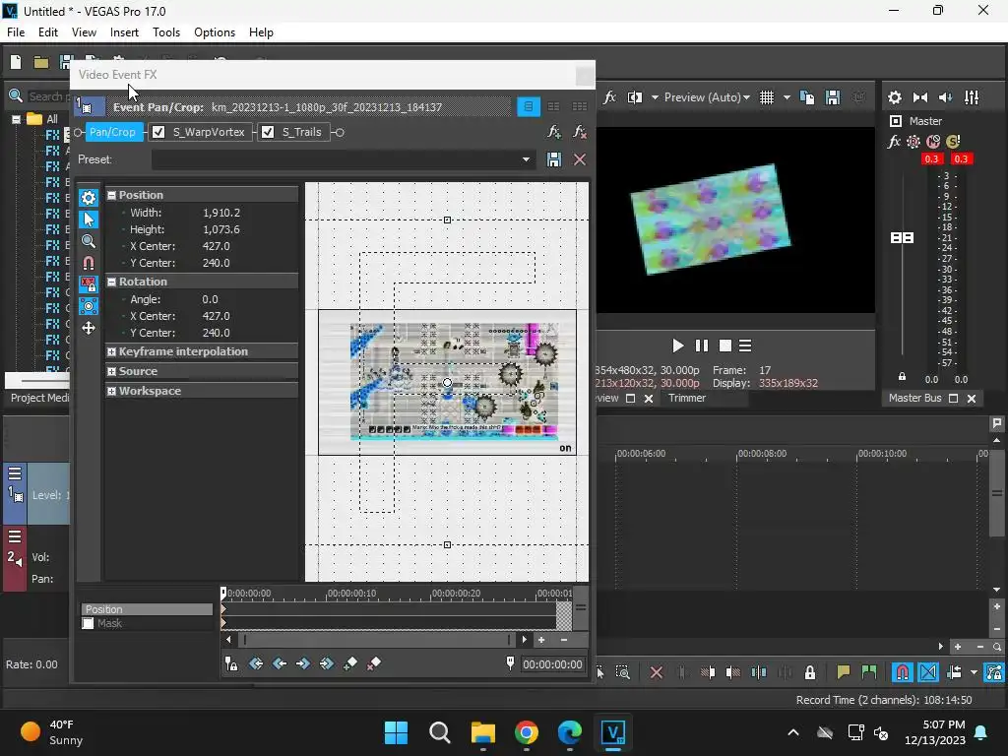1008x756 pixels.
Task: Expand the Source section
Action: click(111, 371)
